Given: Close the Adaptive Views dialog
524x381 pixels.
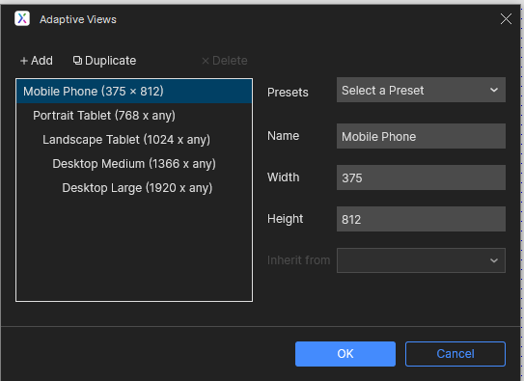Looking at the screenshot, I should click(x=506, y=18).
